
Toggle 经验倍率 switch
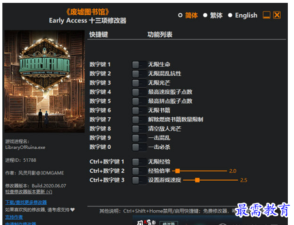[x=139, y=171]
